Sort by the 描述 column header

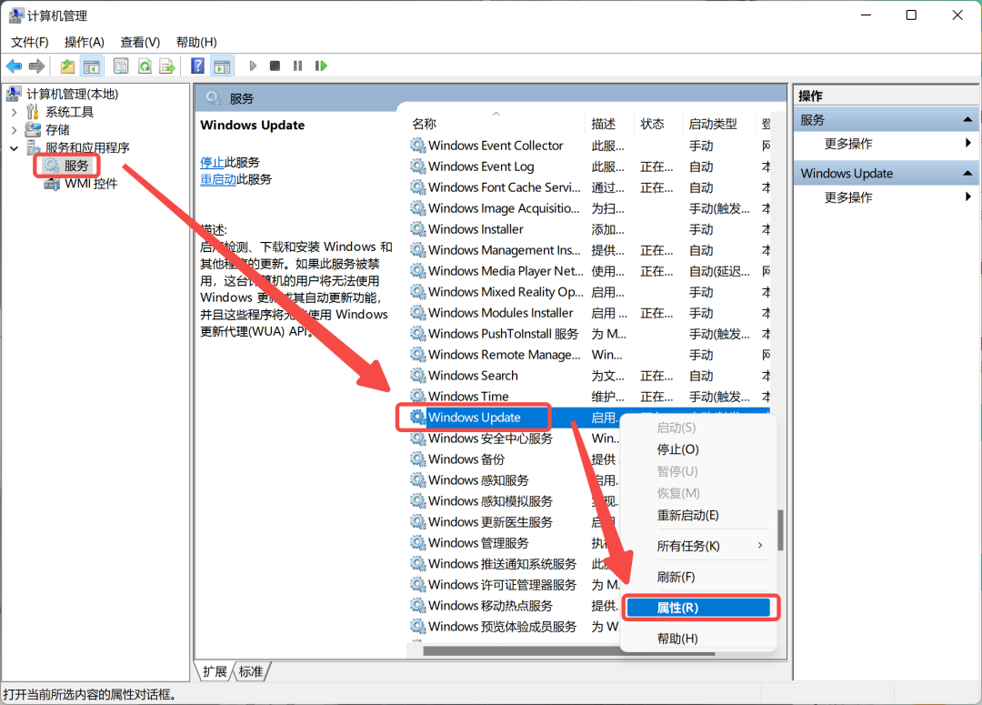coord(610,124)
